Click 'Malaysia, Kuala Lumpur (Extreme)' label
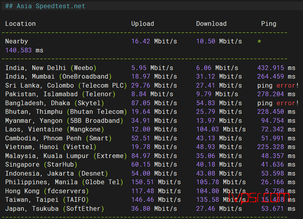The image size is (303, 219). tap(66, 156)
